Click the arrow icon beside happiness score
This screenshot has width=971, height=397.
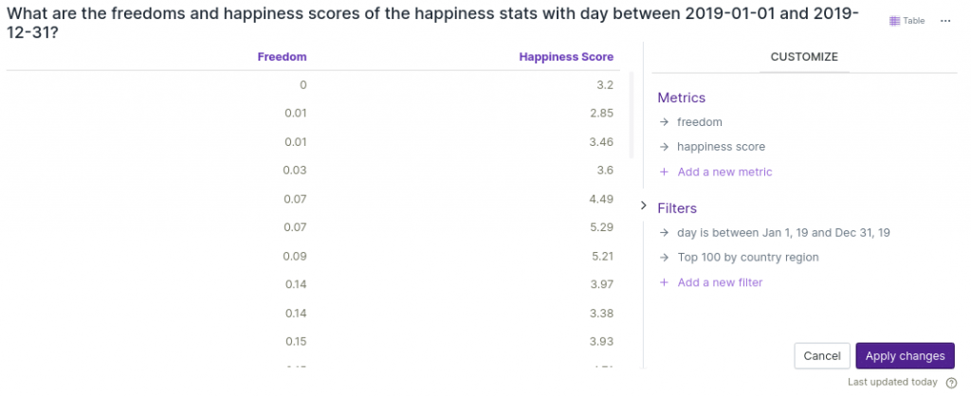click(x=664, y=147)
